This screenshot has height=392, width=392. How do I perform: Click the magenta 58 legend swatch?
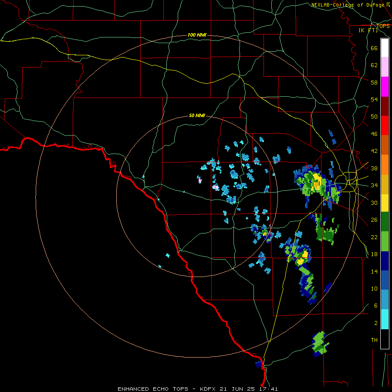(385, 87)
